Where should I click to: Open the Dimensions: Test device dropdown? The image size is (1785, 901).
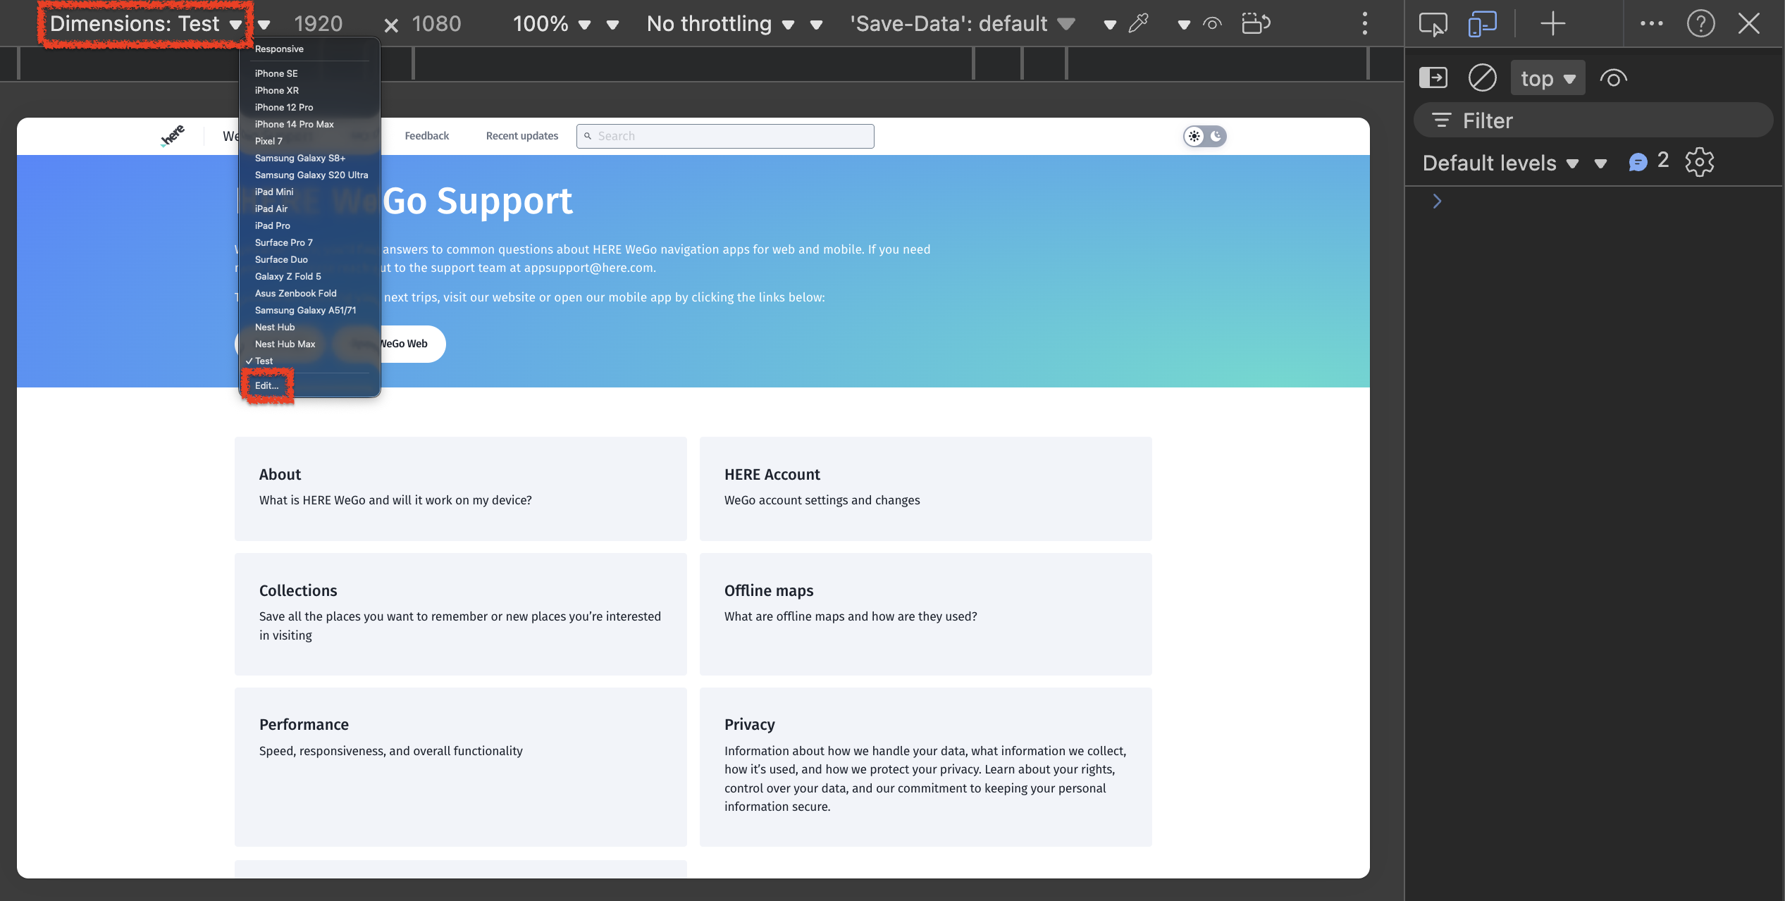coord(146,24)
